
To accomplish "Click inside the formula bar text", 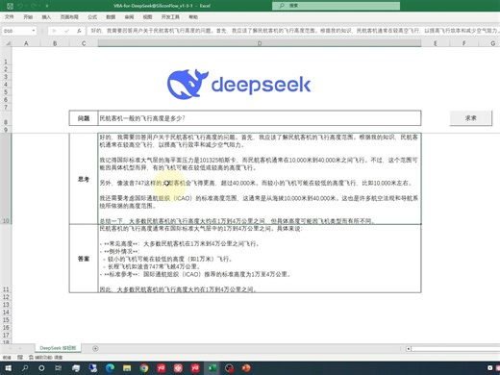I will [x=293, y=31].
